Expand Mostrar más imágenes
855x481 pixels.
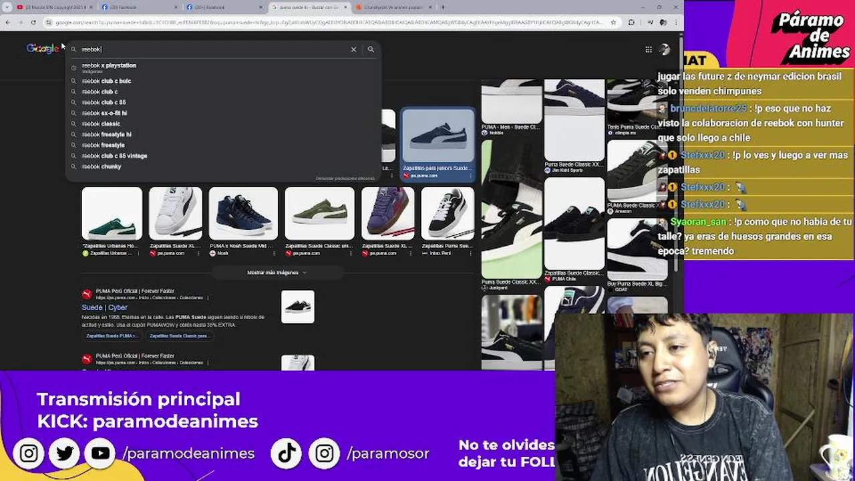tap(277, 273)
